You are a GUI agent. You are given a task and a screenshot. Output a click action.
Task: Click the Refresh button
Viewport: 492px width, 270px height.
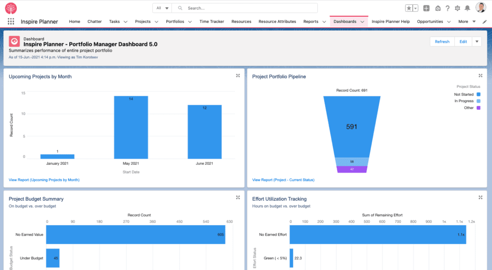[442, 42]
